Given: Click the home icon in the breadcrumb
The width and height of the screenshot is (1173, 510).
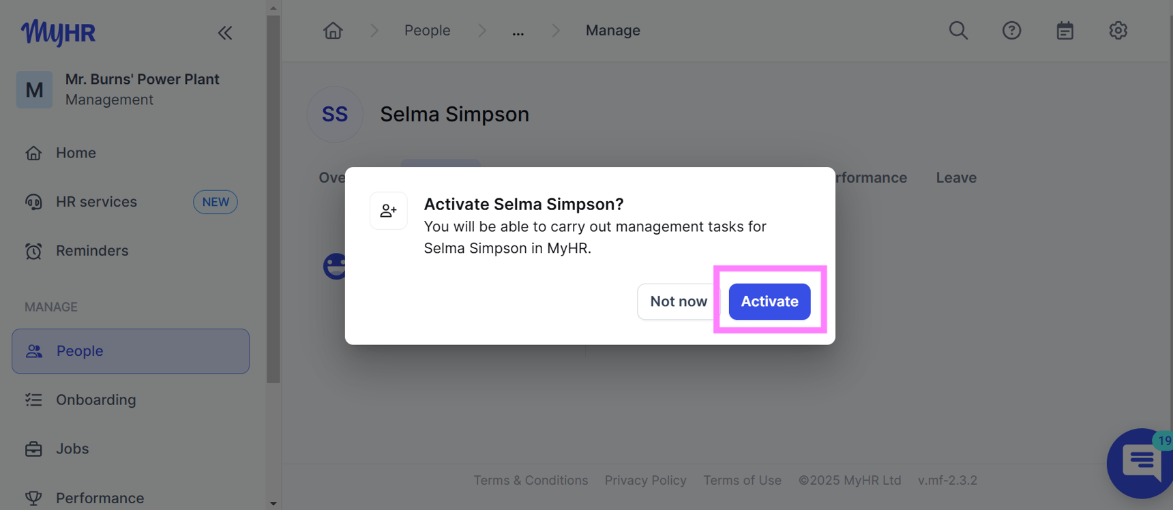Looking at the screenshot, I should click(x=333, y=30).
